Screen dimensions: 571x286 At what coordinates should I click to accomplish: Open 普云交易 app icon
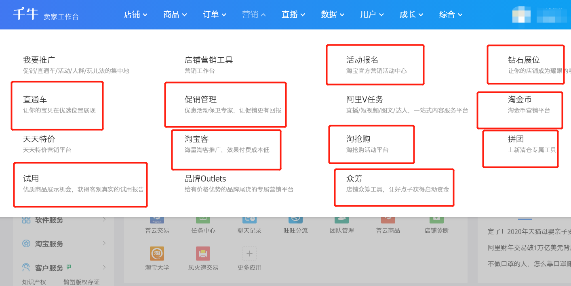tap(157, 220)
